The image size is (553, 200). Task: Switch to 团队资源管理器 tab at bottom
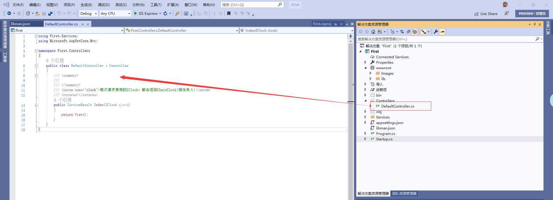[404, 194]
